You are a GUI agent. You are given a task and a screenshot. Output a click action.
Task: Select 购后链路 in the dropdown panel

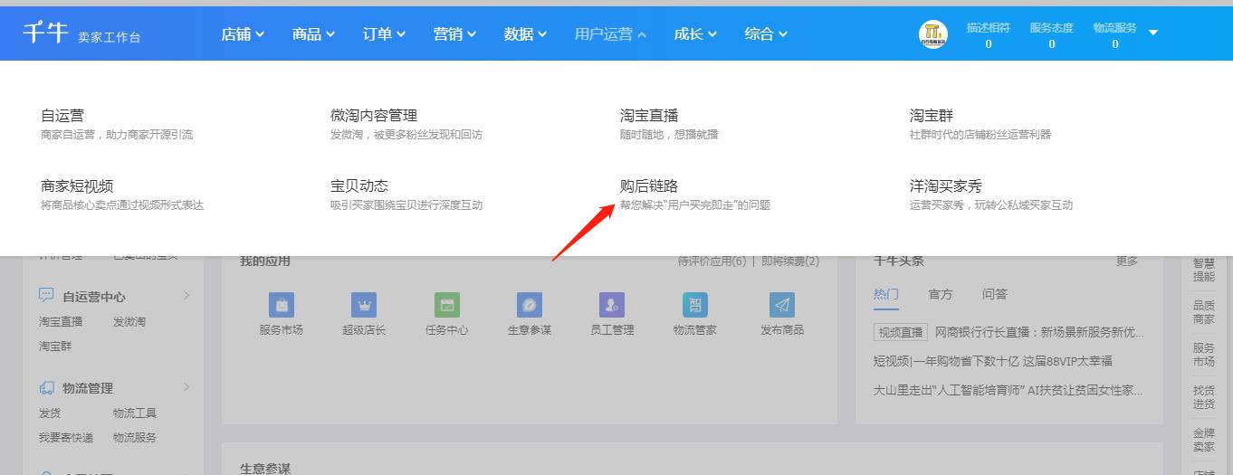[649, 186]
